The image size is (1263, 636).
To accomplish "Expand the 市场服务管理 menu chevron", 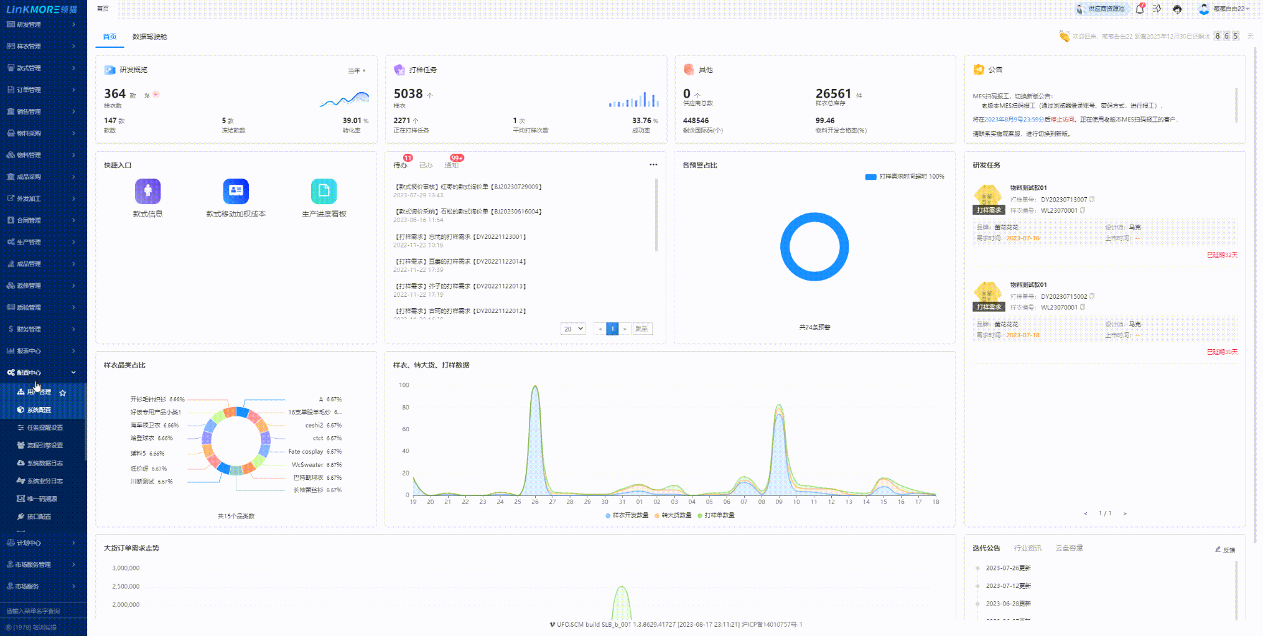I will pyautogui.click(x=73, y=564).
